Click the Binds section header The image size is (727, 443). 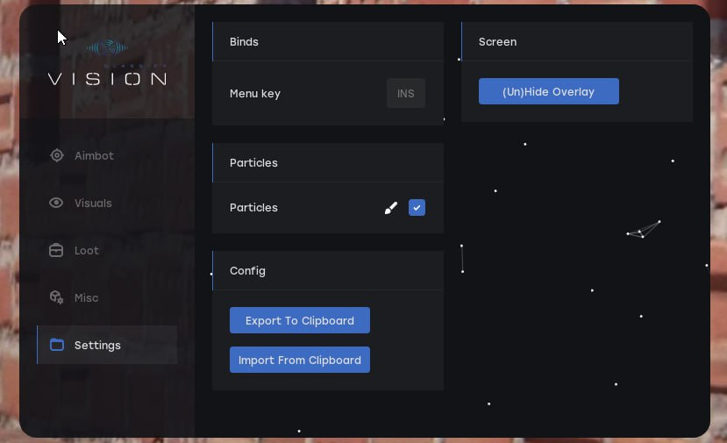[x=328, y=42]
